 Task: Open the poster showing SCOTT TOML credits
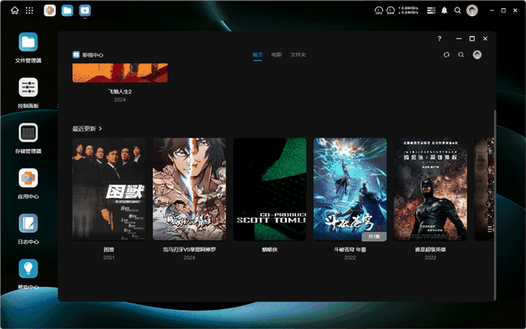[270, 189]
